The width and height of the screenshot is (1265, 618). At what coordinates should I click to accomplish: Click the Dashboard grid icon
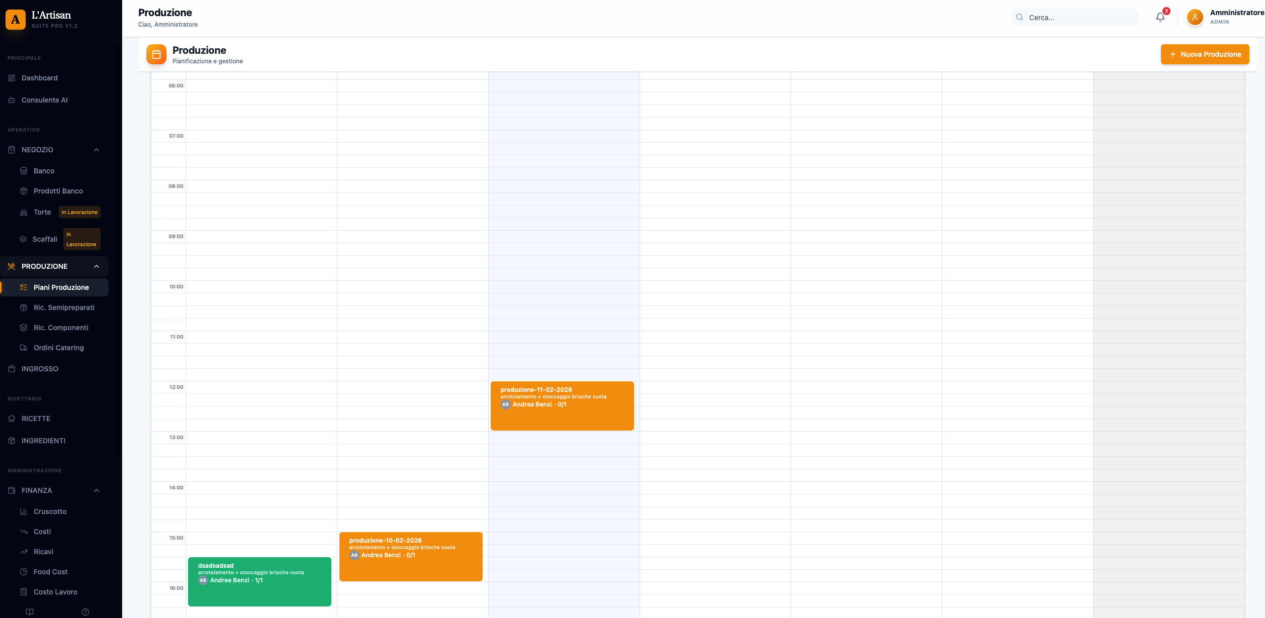click(x=12, y=78)
